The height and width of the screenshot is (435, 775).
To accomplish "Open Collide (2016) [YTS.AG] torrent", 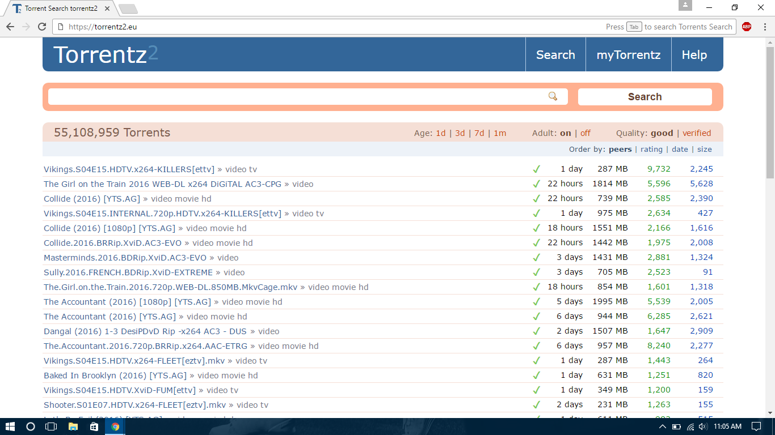I will [92, 199].
